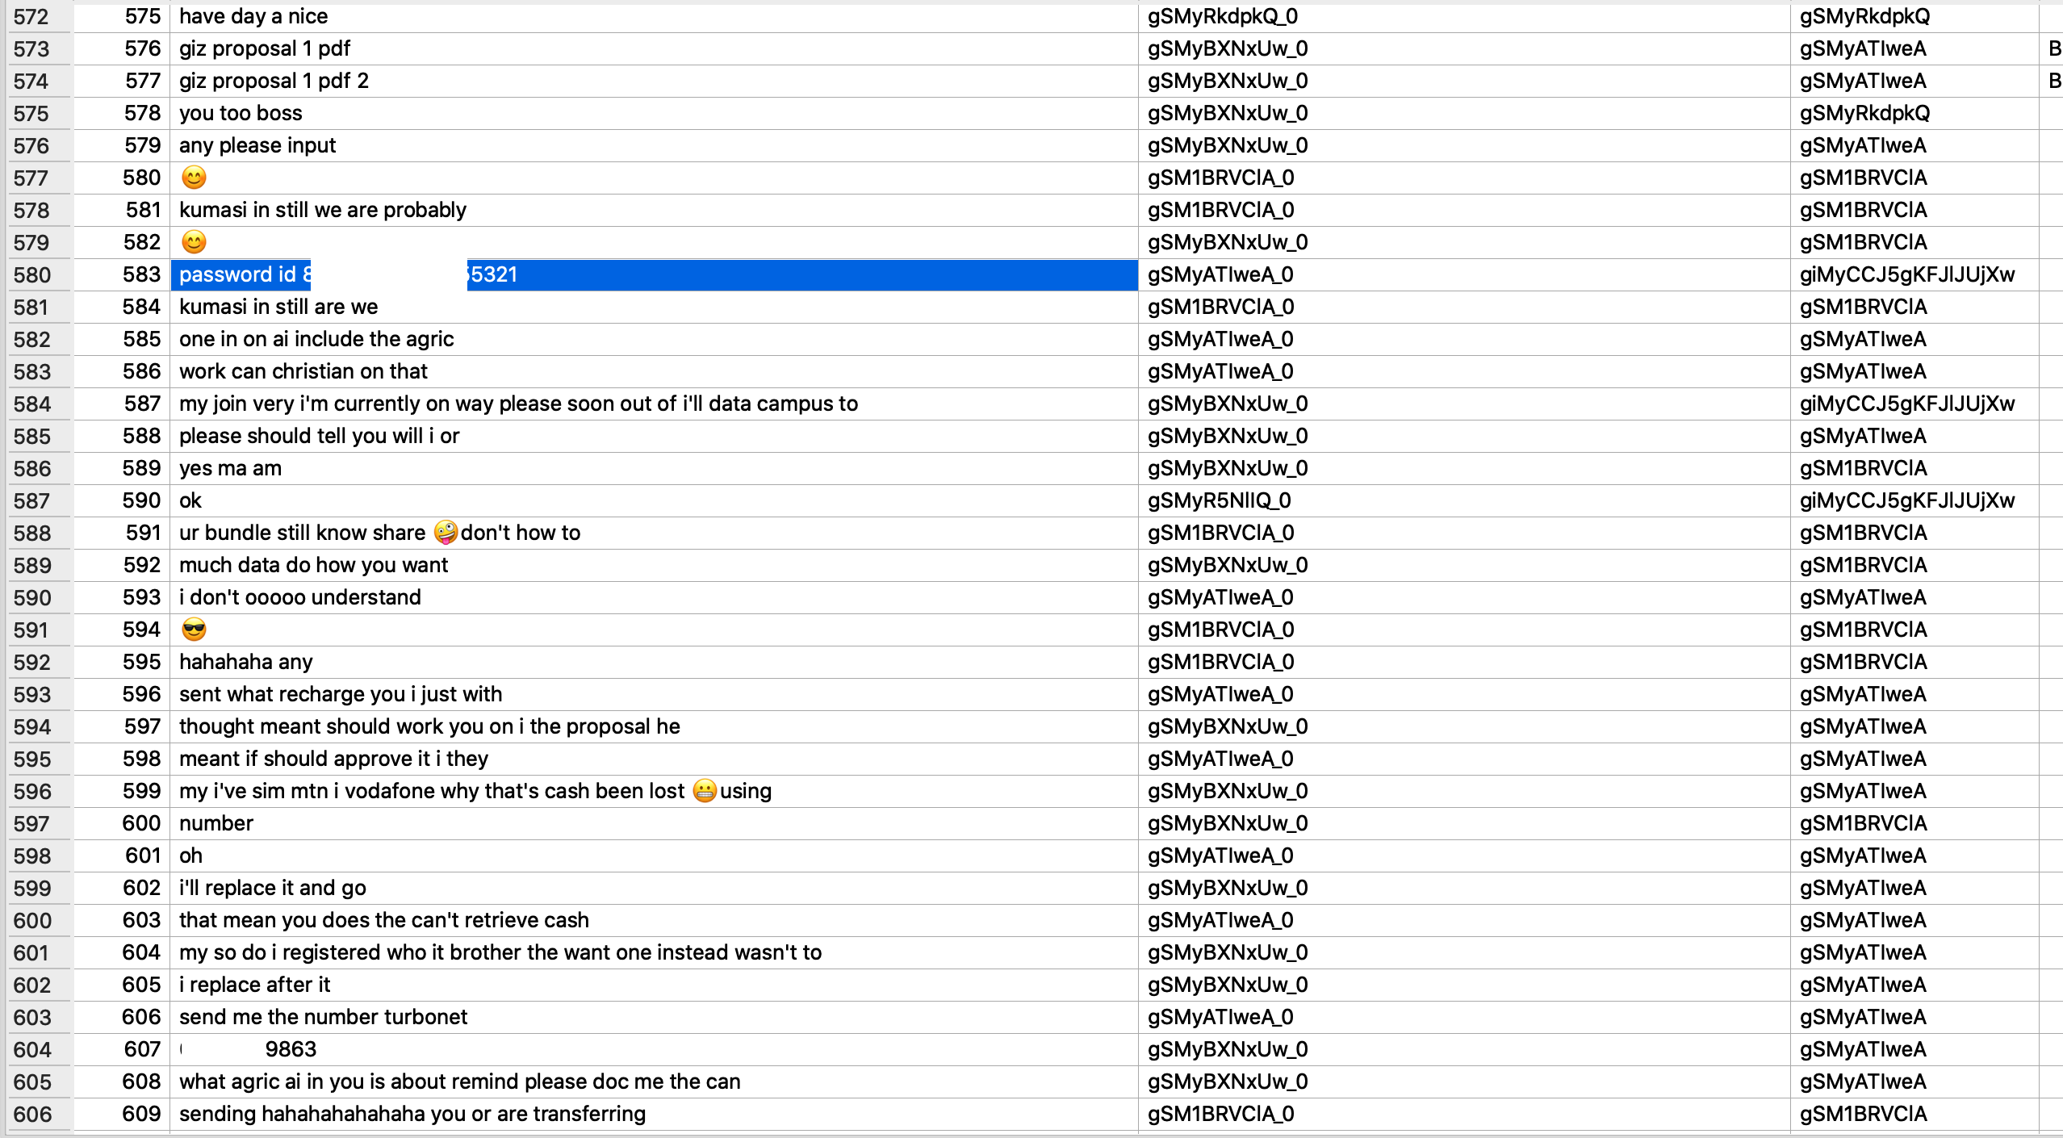Select the highlighted cell 'password id' row 583
Image resolution: width=2063 pixels, height=1138 pixels.
coord(654,274)
